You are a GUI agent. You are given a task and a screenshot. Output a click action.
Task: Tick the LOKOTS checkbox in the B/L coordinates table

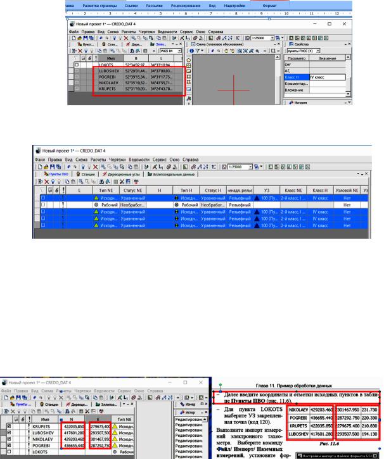point(77,65)
